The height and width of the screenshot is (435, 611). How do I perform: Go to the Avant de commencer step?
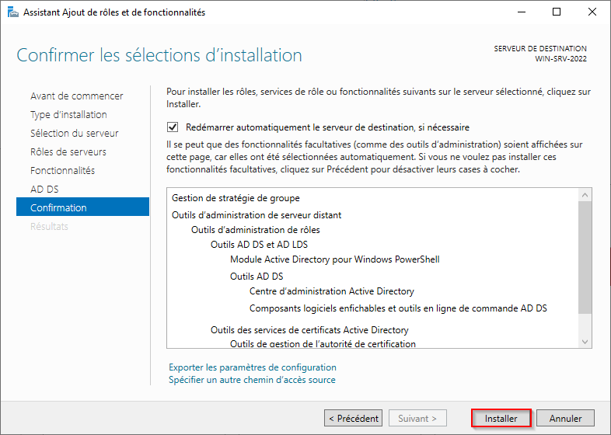(77, 96)
